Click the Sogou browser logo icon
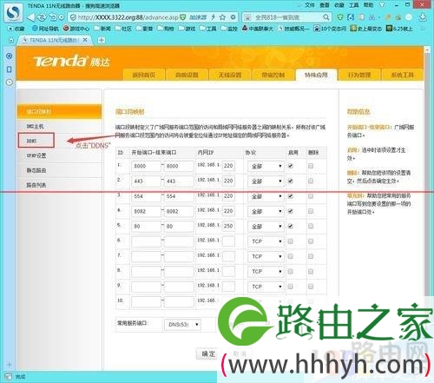The height and width of the screenshot is (383, 434). (13, 12)
